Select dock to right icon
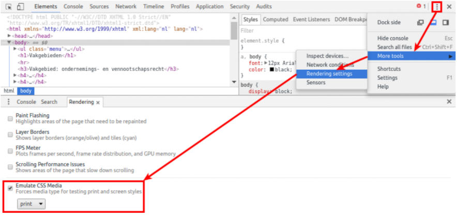 (x=446, y=23)
